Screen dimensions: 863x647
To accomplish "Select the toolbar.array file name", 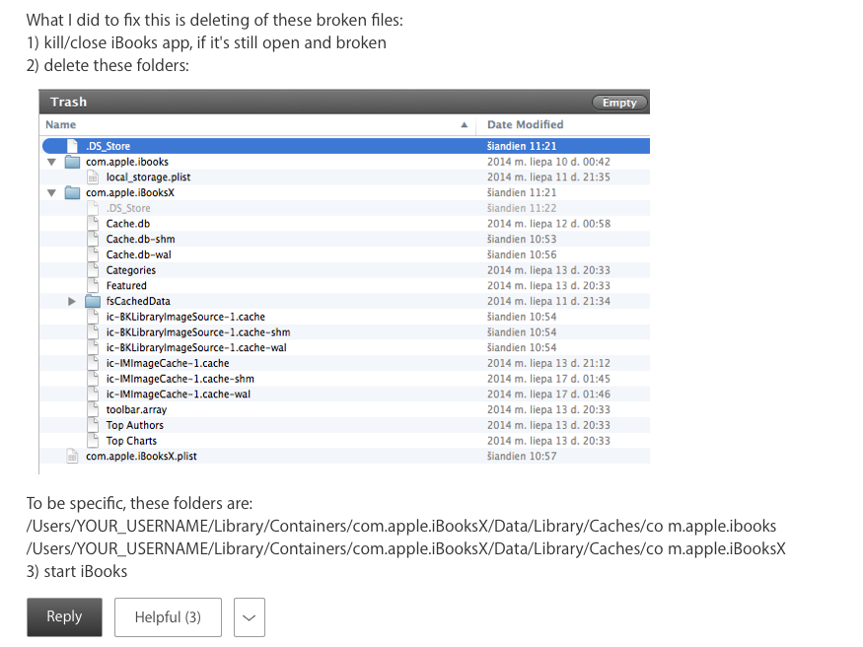I will tap(136, 410).
